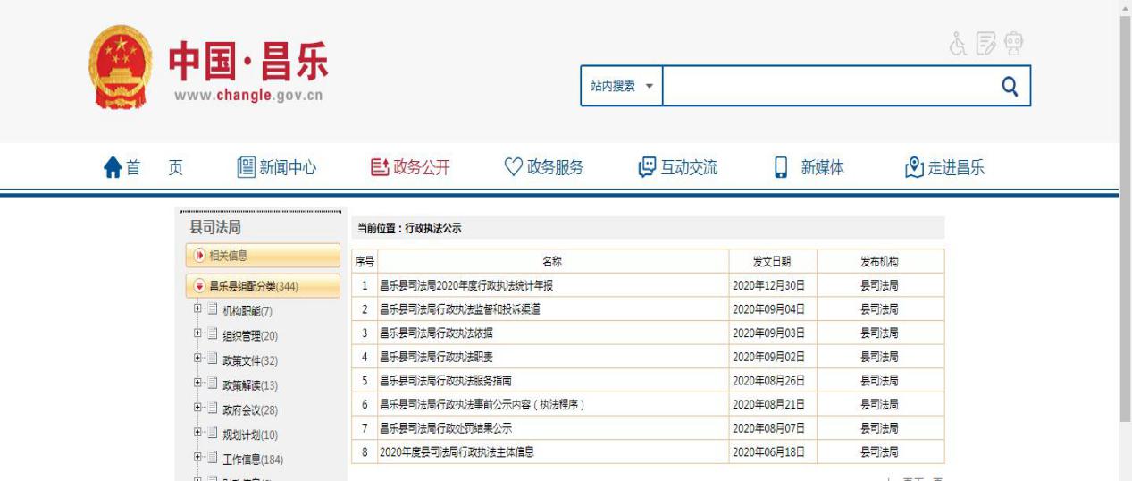Select the 政策解读(13) tree item
This screenshot has height=481, width=1132.
coord(249,385)
